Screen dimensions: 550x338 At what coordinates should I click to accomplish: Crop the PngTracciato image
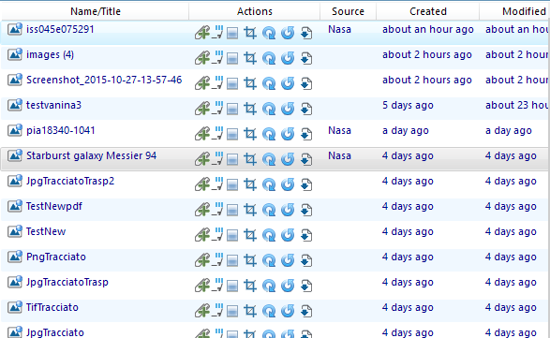[x=250, y=260]
